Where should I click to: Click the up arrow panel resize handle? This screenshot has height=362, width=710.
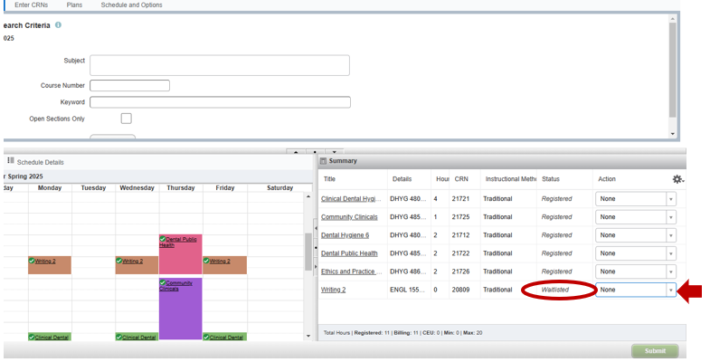pyautogui.click(x=294, y=151)
